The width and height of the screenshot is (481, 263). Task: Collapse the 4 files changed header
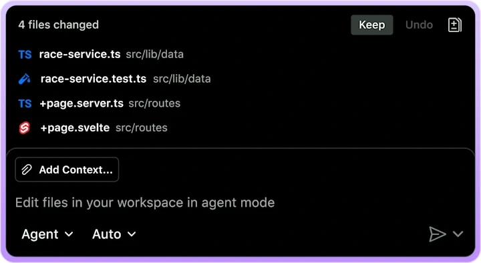[x=58, y=25]
